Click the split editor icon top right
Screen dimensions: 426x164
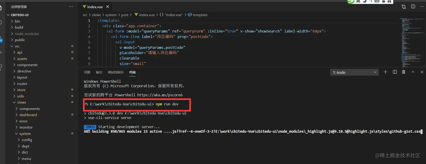click(x=413, y=6)
